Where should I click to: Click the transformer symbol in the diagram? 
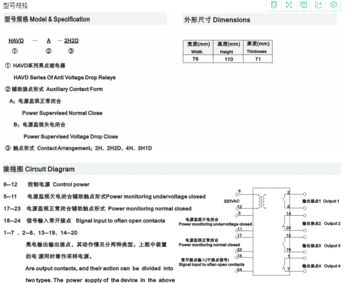pyautogui.click(x=263, y=201)
